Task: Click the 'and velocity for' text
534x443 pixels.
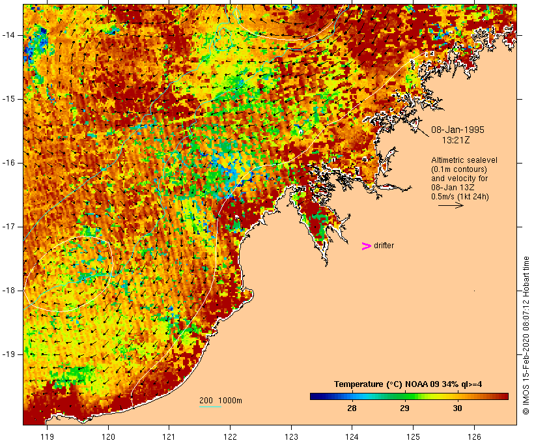Action: (x=459, y=179)
